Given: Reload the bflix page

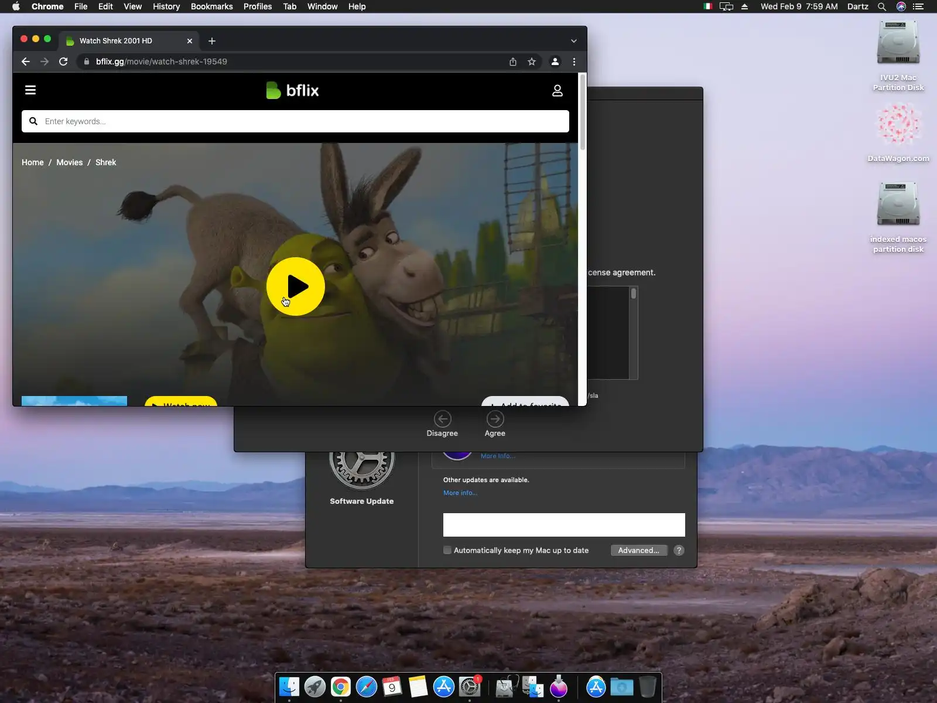Looking at the screenshot, I should pos(63,62).
